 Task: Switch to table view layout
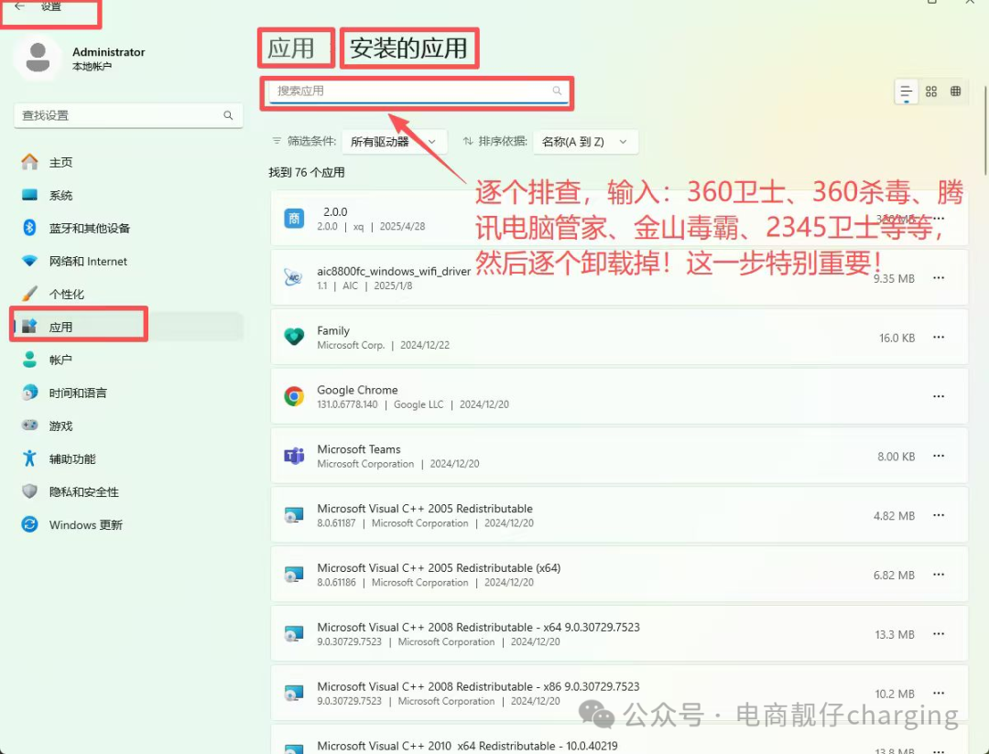(x=955, y=92)
